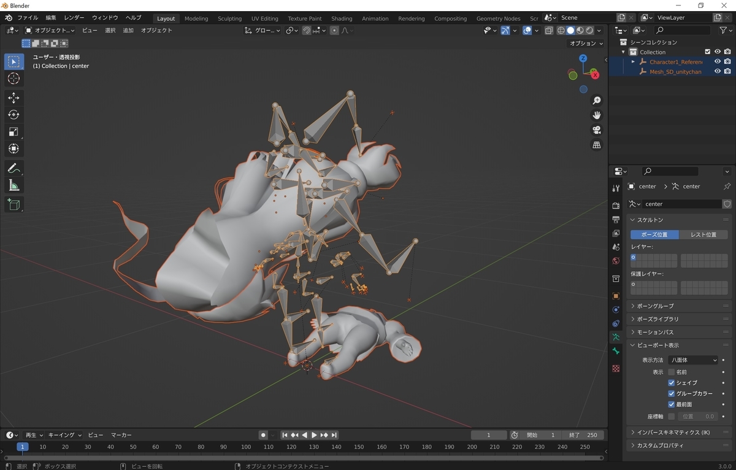Image resolution: width=736 pixels, height=470 pixels.
Task: Select the Add Cube tool
Action: click(13, 204)
